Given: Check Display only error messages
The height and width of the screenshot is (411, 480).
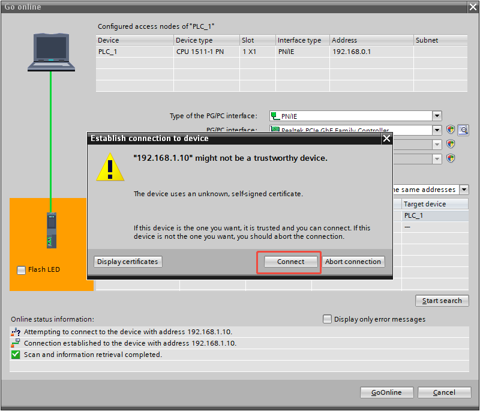Looking at the screenshot, I should (x=327, y=319).
